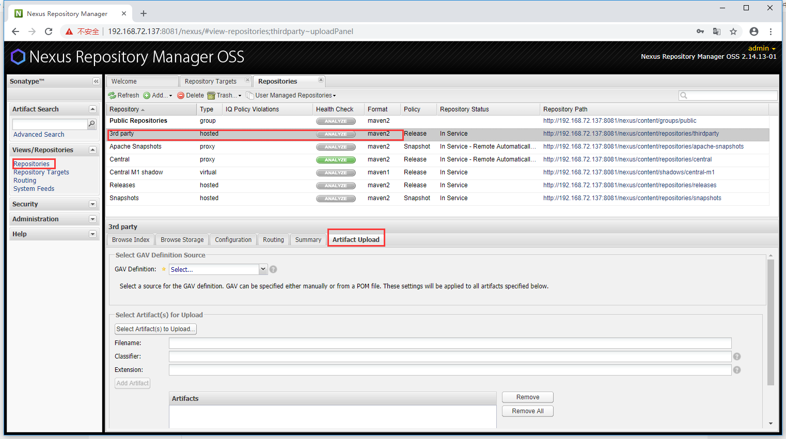The width and height of the screenshot is (786, 439).
Task: Open a new Chrome tab
Action: click(x=144, y=13)
